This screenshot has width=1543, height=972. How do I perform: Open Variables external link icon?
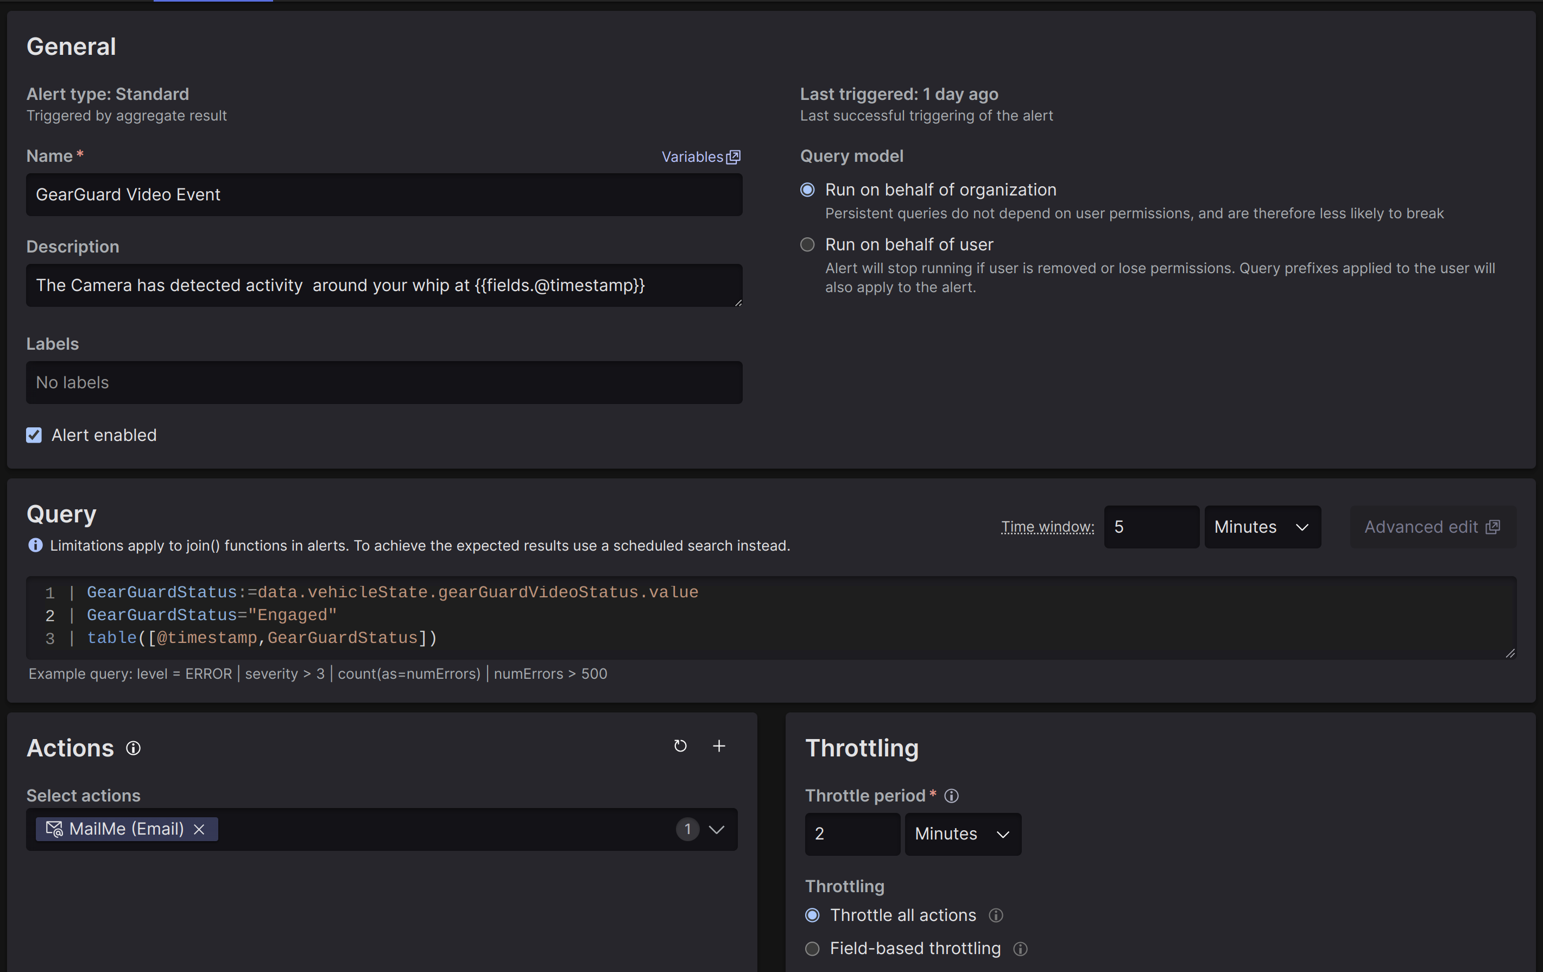(x=733, y=157)
